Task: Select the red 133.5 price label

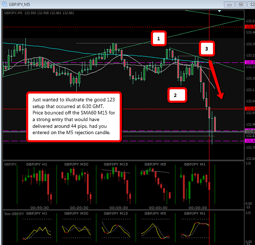Action: point(250,26)
